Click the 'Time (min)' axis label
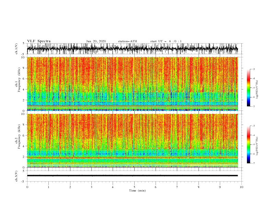Image resolution: width=272 pixels, height=210 pixels. (137, 190)
